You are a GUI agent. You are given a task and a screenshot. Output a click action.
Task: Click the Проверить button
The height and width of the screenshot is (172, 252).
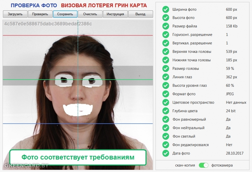(40, 14)
